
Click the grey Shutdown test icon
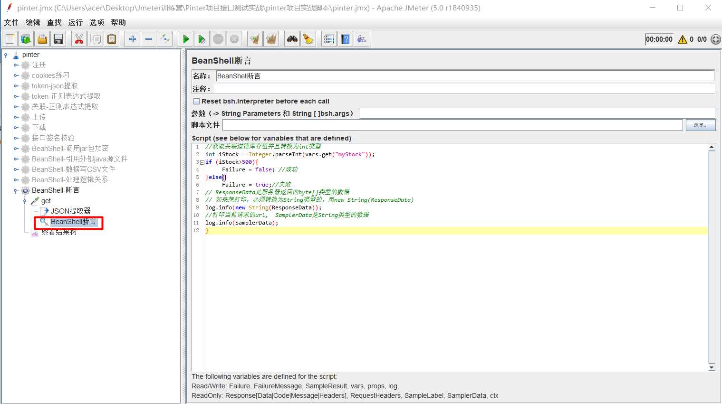coord(234,39)
